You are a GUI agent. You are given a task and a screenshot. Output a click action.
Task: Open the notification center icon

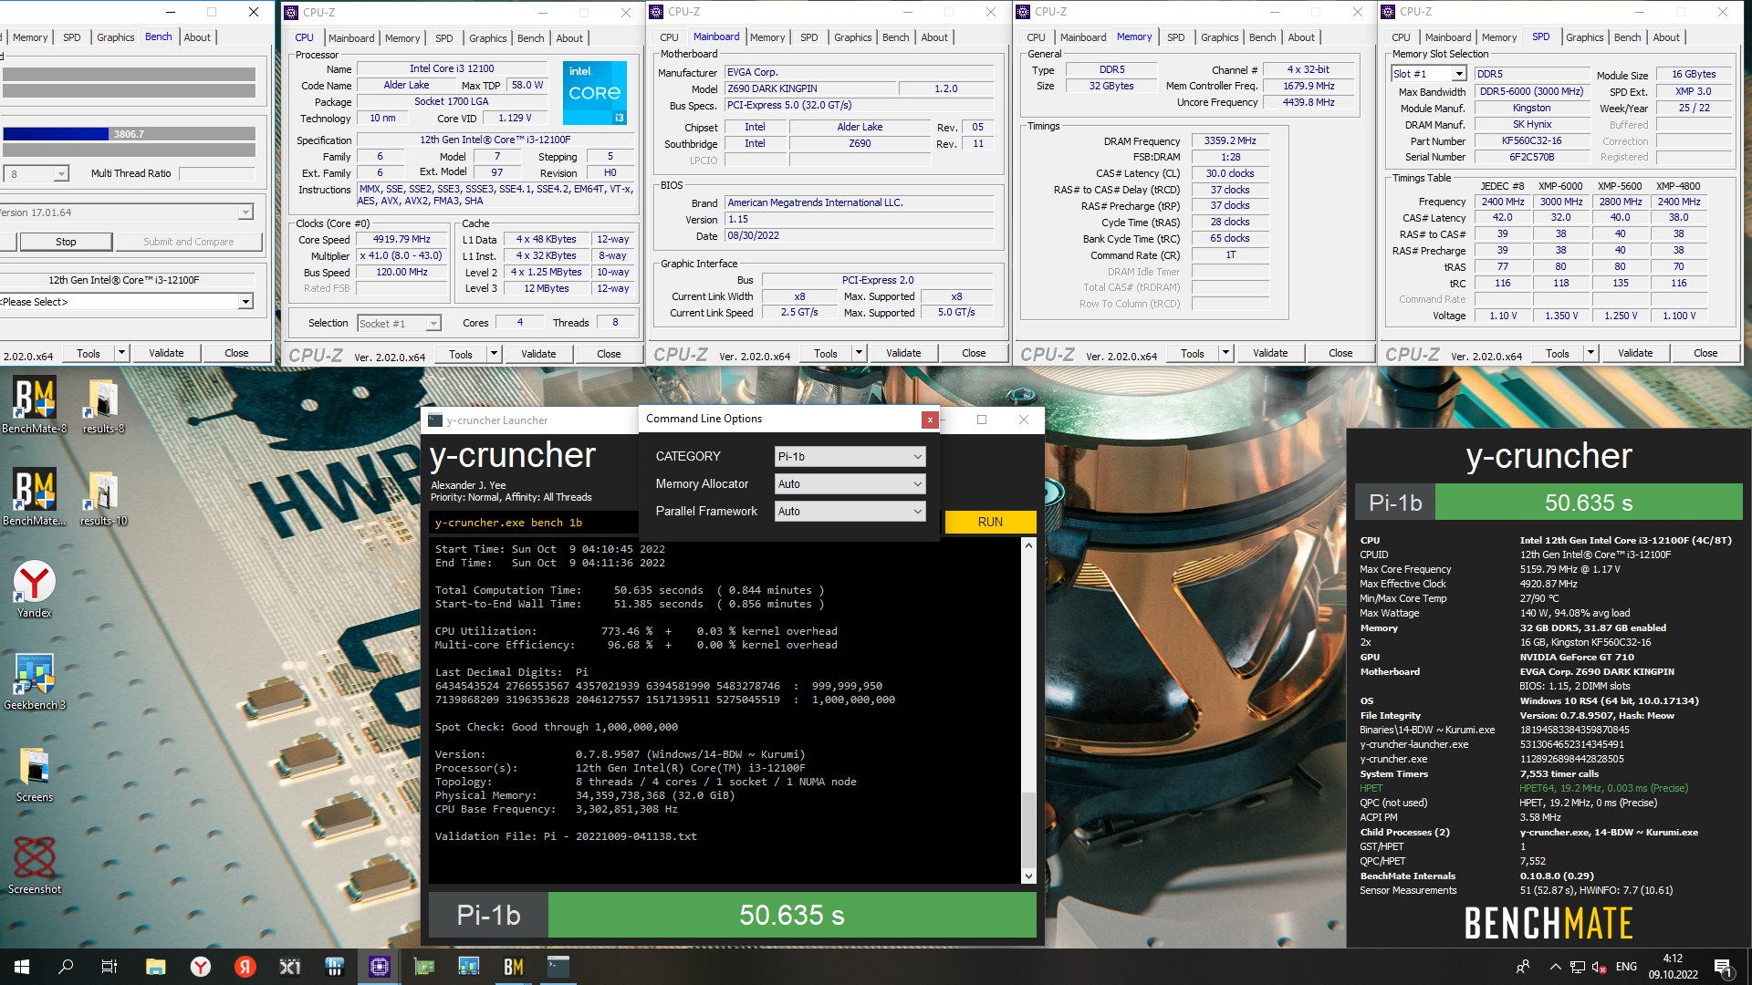tap(1723, 967)
